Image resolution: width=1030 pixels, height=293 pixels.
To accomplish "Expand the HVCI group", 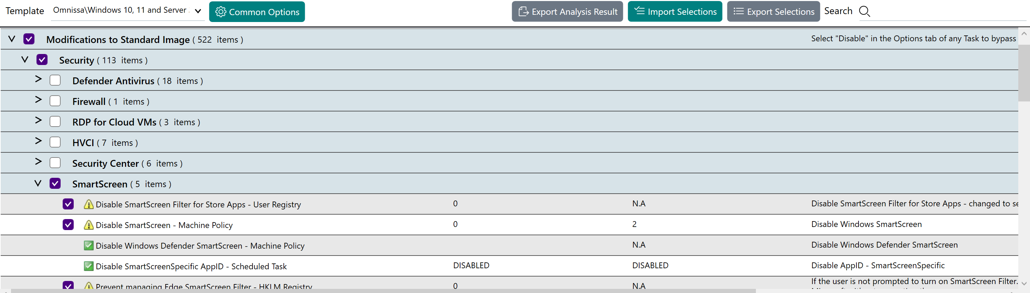I will 38,141.
